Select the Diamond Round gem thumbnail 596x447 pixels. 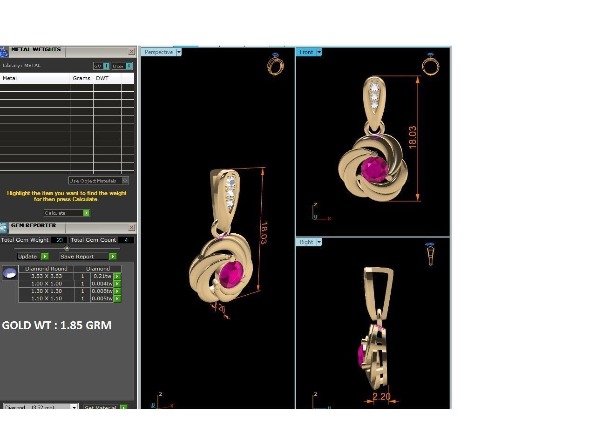(10, 273)
